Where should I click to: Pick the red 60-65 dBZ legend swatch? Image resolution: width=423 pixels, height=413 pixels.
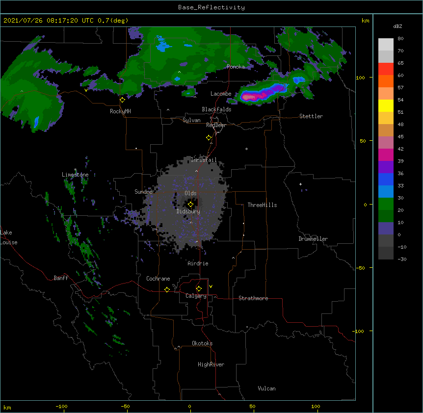(x=386, y=69)
